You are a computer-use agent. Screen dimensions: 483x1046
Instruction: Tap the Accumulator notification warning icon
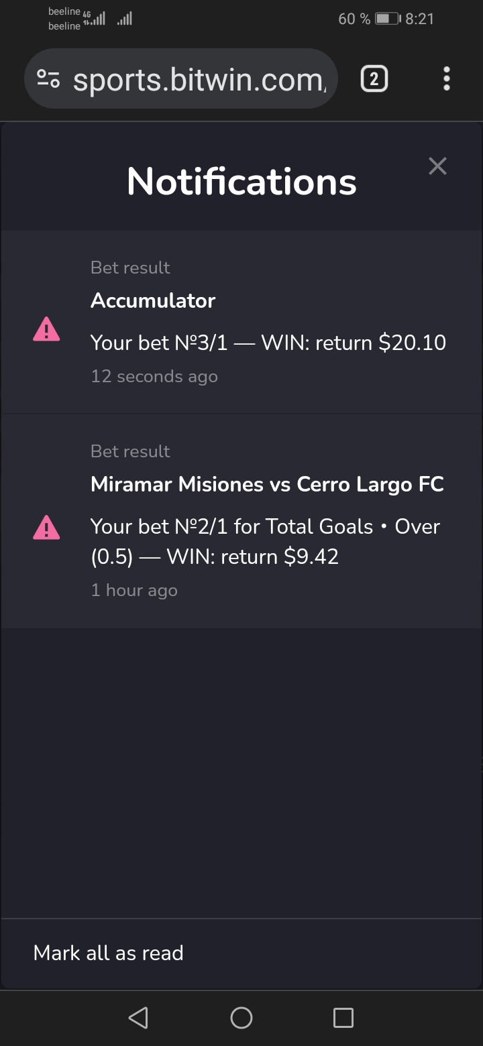pos(46,330)
